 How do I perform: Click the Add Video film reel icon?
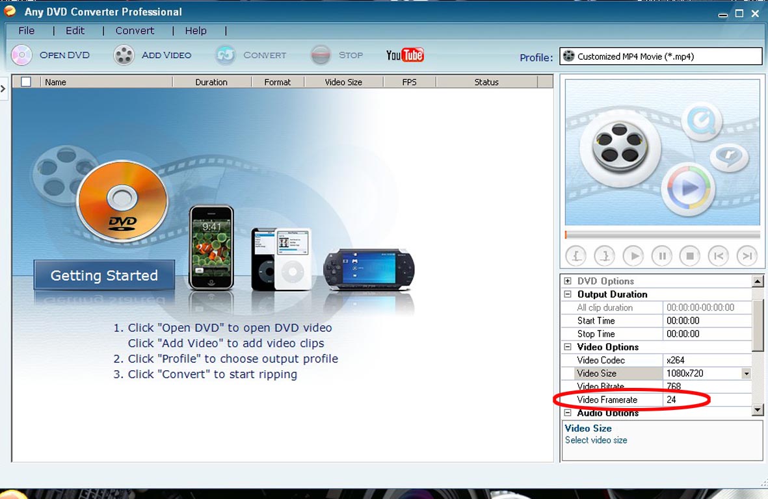pyautogui.click(x=124, y=55)
